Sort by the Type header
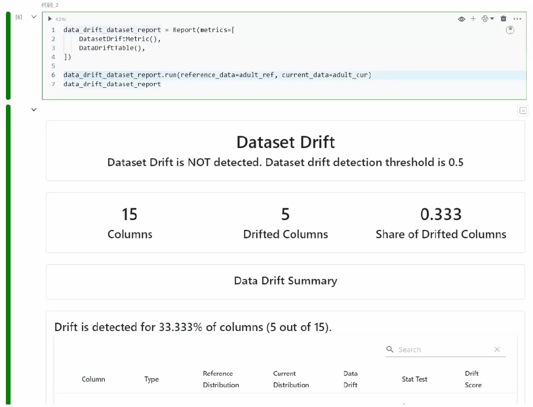Screen dimensions: 533x407 pos(152,379)
